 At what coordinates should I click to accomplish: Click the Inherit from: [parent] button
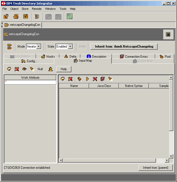[156, 168]
